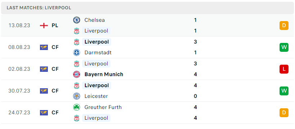Click the Chelsea club crest icon

click(77, 20)
